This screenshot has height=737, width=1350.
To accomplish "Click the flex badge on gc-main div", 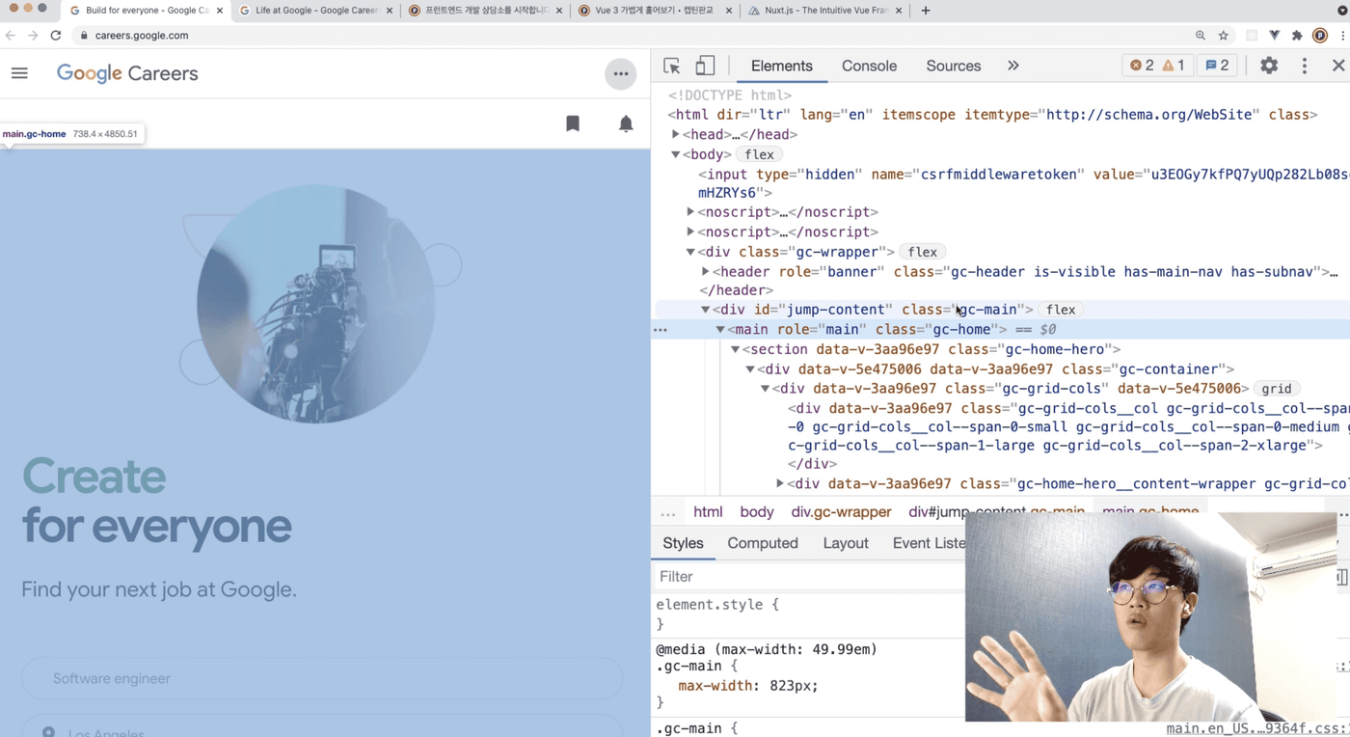I will tap(1061, 310).
